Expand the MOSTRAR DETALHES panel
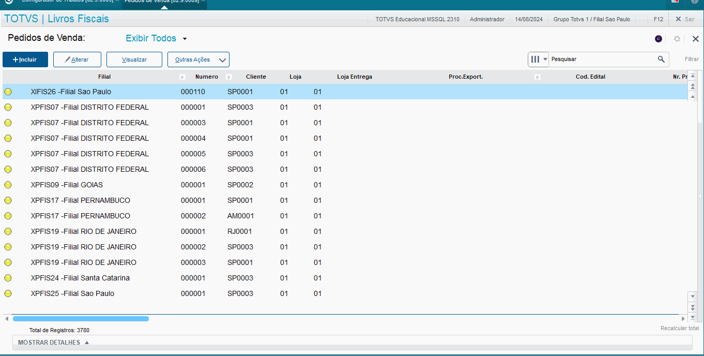This screenshot has height=356, width=704. point(54,343)
